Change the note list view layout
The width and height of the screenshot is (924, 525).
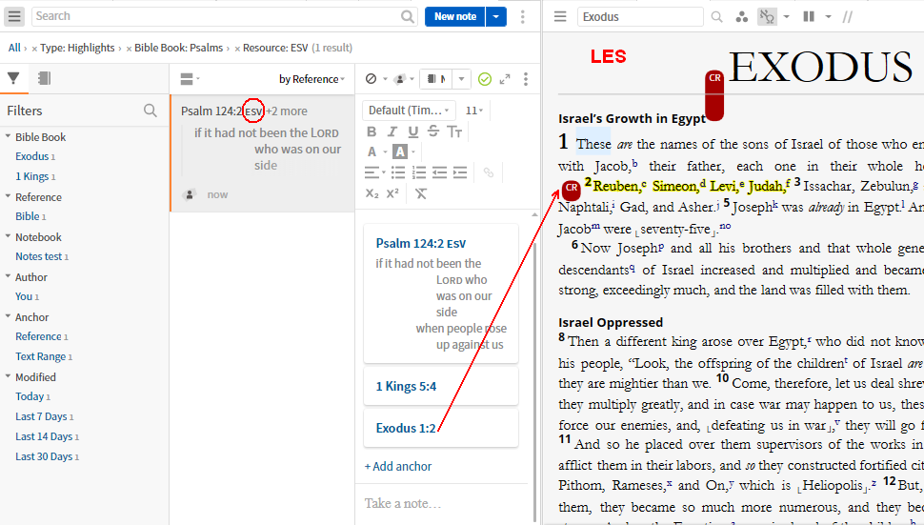(x=190, y=79)
